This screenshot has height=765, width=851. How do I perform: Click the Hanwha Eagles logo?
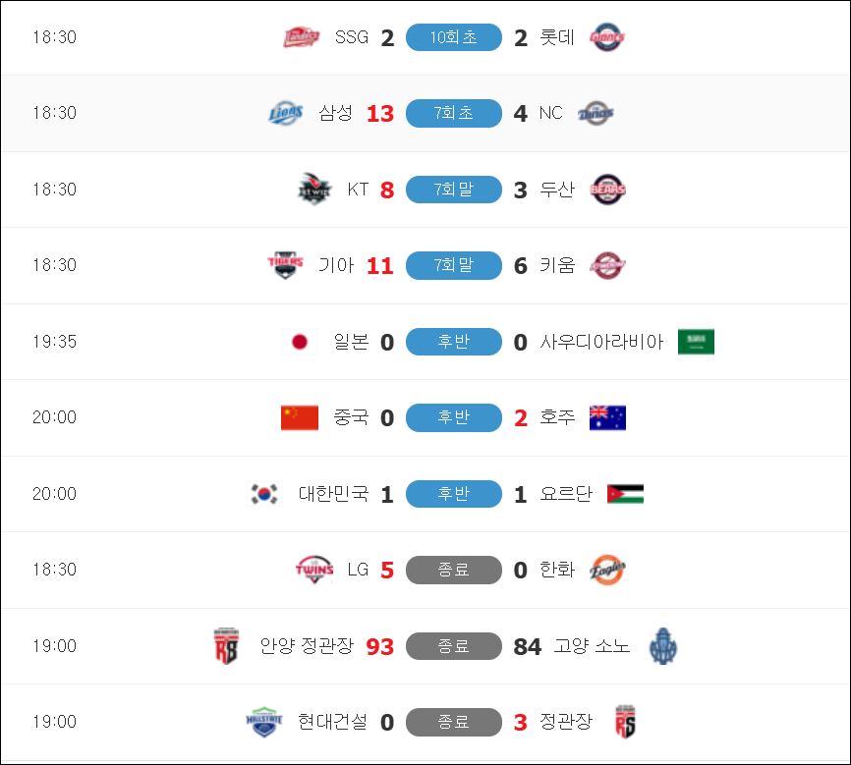coord(607,570)
